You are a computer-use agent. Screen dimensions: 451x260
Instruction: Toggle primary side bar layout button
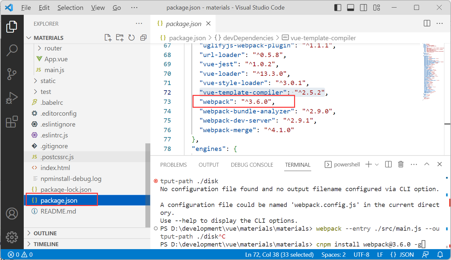[x=338, y=7]
